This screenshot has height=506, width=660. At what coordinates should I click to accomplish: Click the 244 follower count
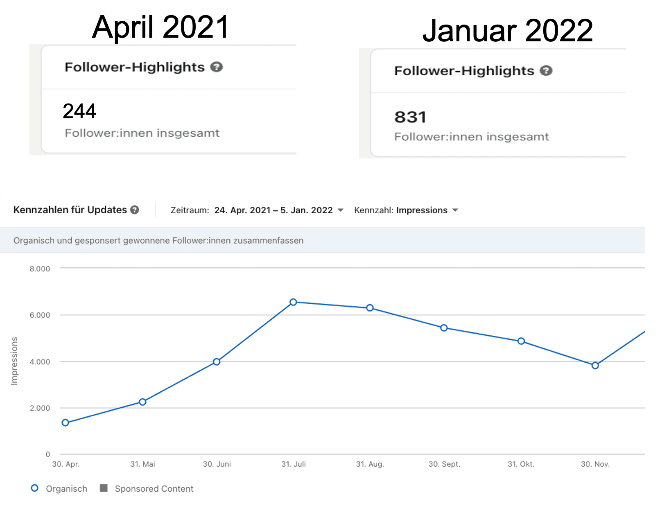(79, 111)
